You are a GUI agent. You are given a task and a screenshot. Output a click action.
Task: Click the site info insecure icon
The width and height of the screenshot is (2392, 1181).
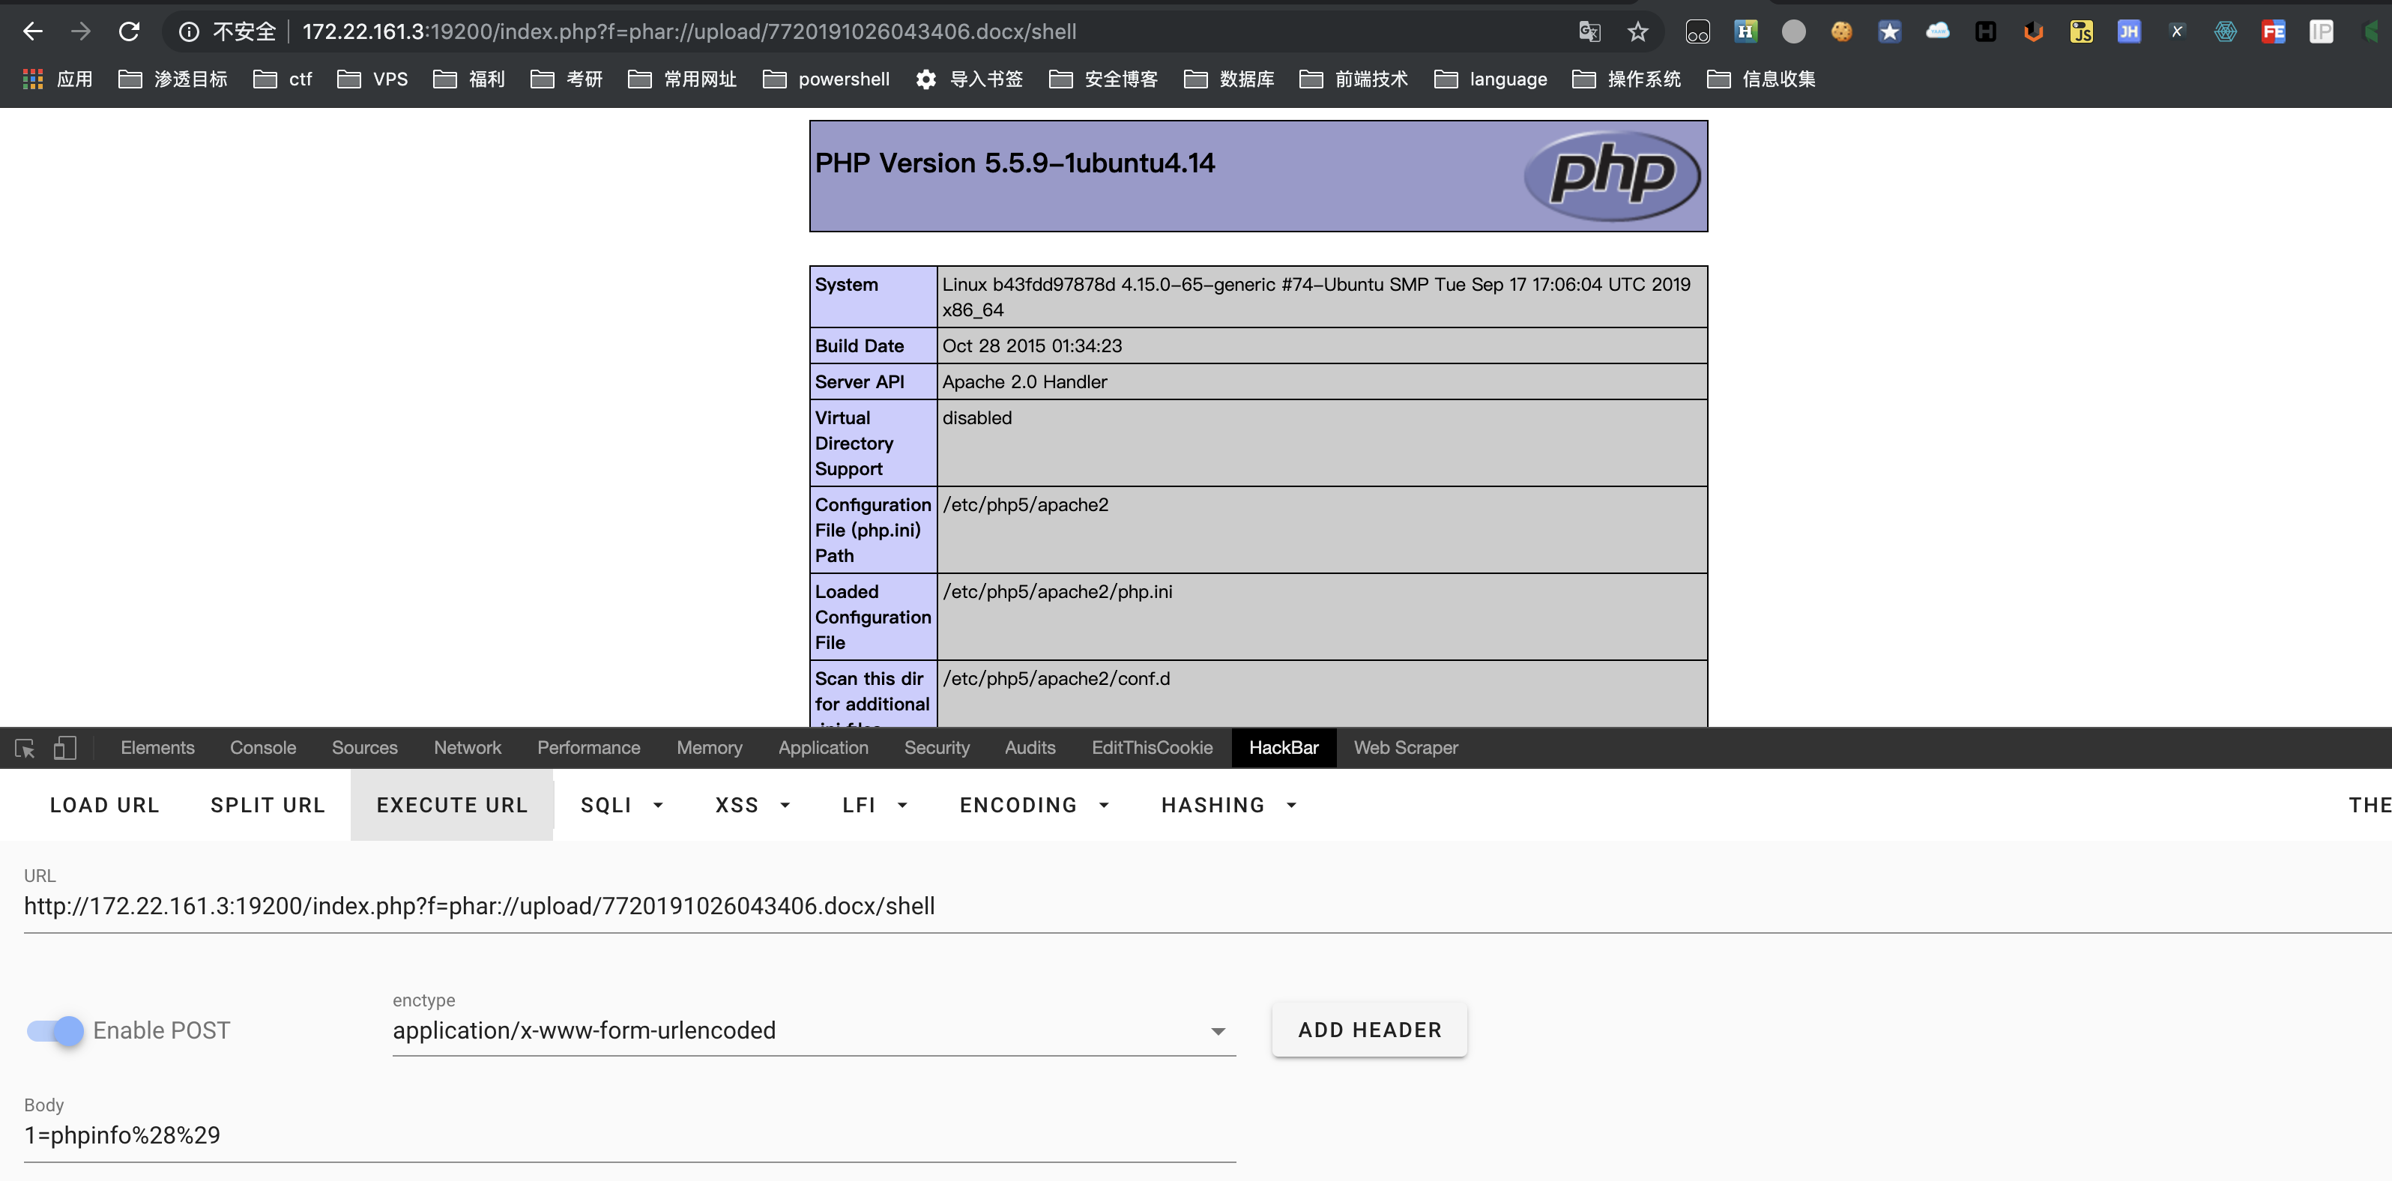pos(189,31)
